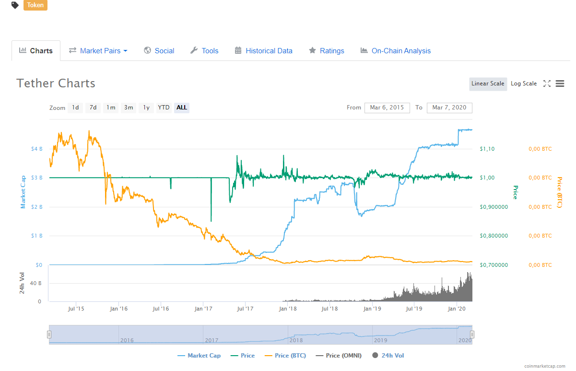Set zoom to 1y
576x371 pixels.
[146, 108]
